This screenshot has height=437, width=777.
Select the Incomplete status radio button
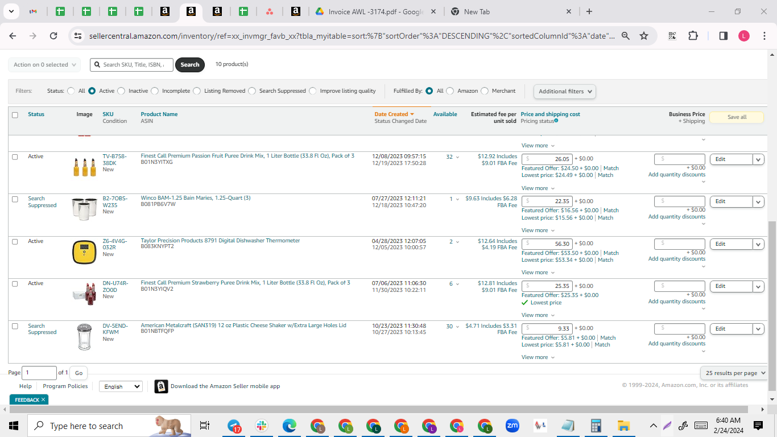click(x=155, y=91)
